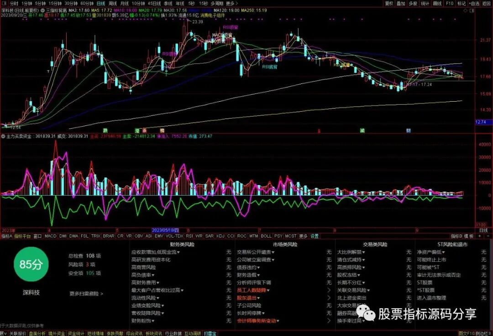
Task: Click the plus button next to 模板
Action: pos(480,236)
